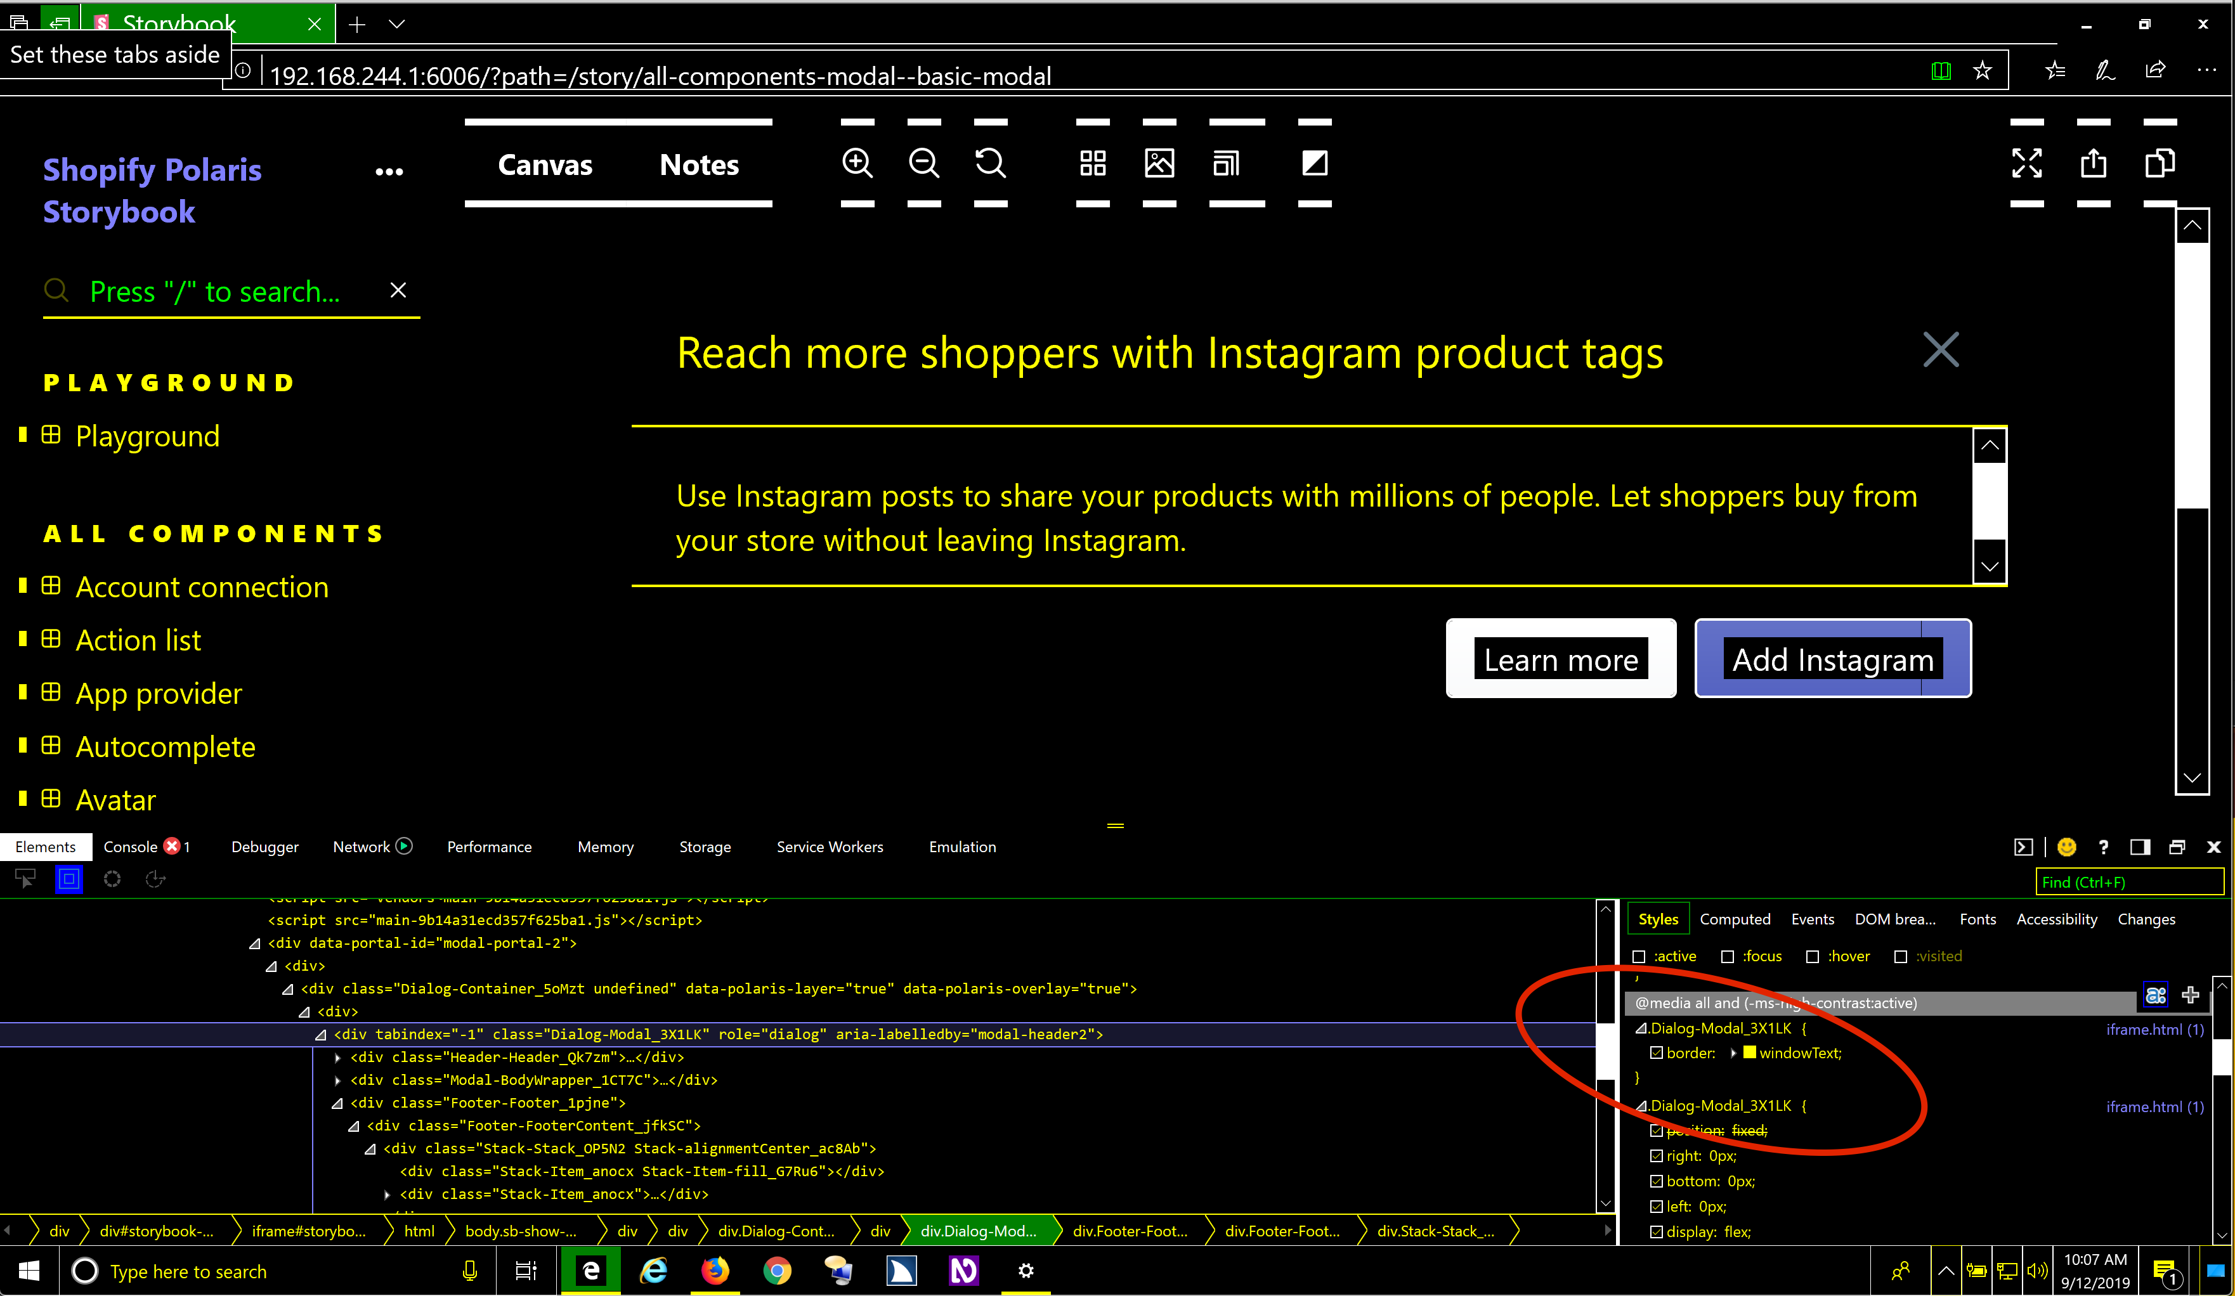Click the zoom out magnifier icon

tap(923, 163)
